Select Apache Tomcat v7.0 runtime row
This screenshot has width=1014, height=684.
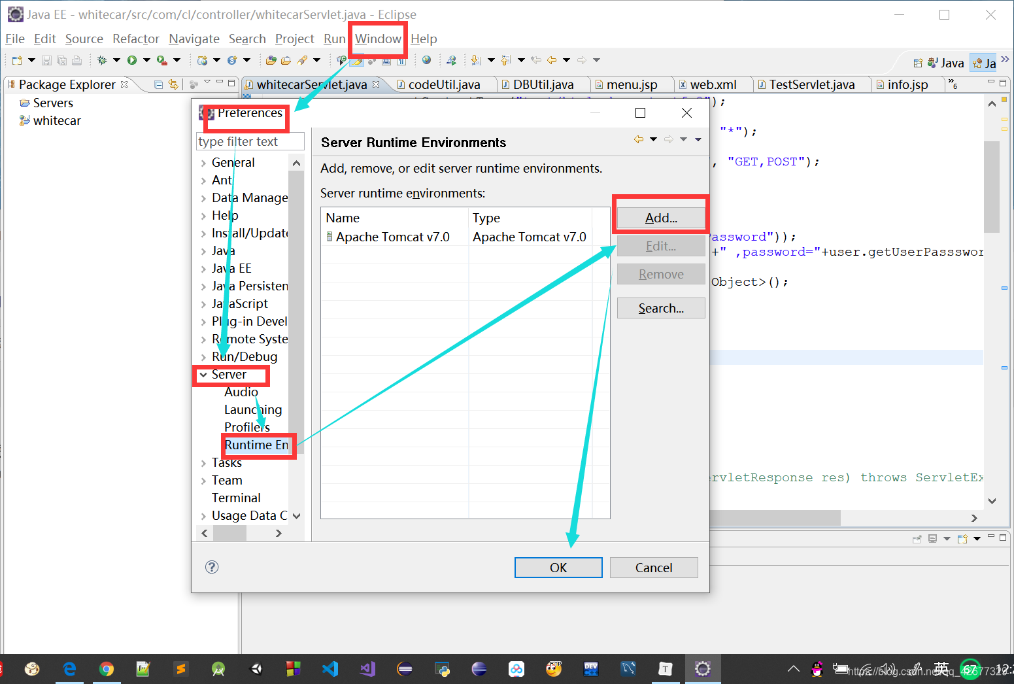click(465, 237)
